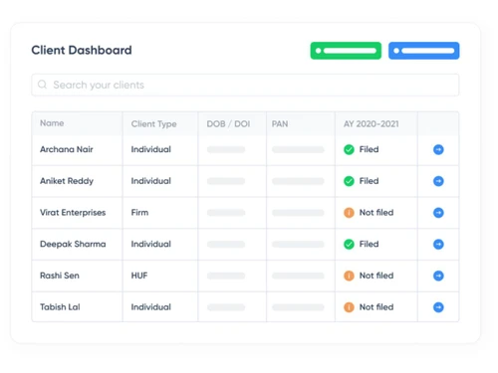Viewport: 498px width, 373px height.
Task: Click orange Not filed icon for Rashi Sen
Action: 349,276
